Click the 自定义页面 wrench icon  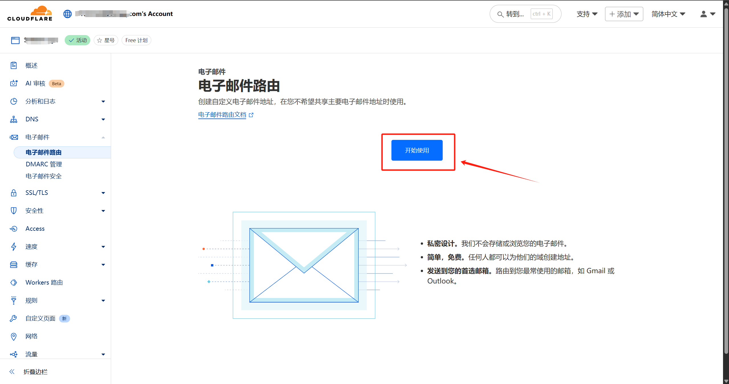click(14, 318)
